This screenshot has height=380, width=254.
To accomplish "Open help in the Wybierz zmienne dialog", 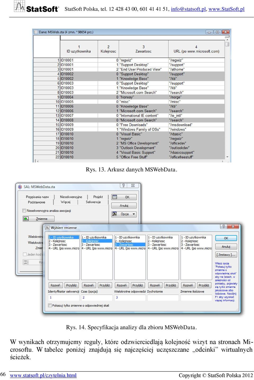I will (x=223, y=226).
